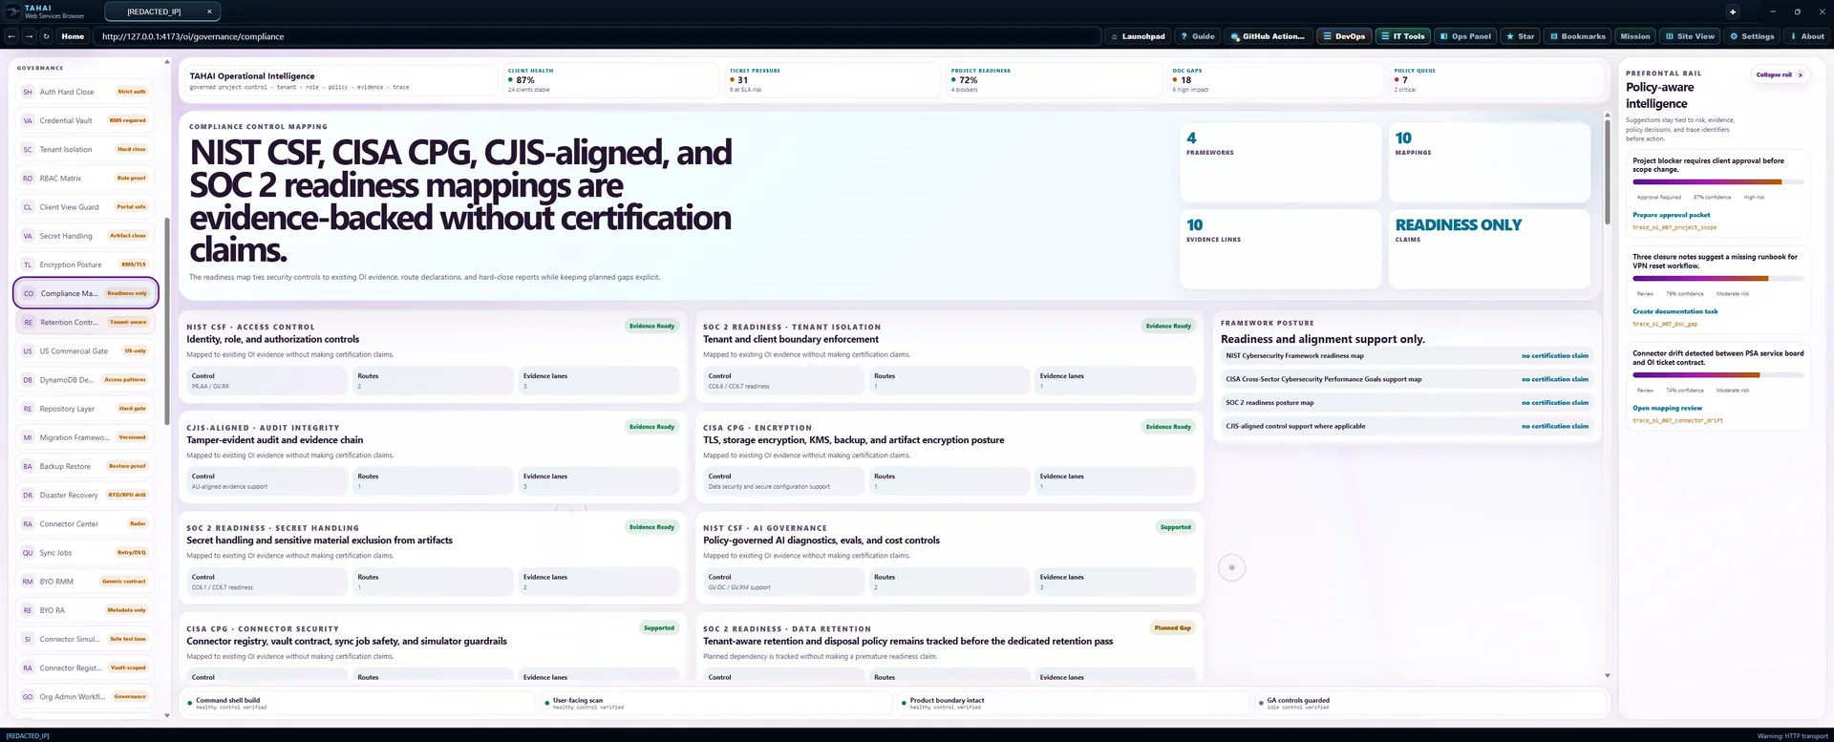Screen dimensions: 1834x742
Task: Star the current page
Action: tap(1520, 36)
